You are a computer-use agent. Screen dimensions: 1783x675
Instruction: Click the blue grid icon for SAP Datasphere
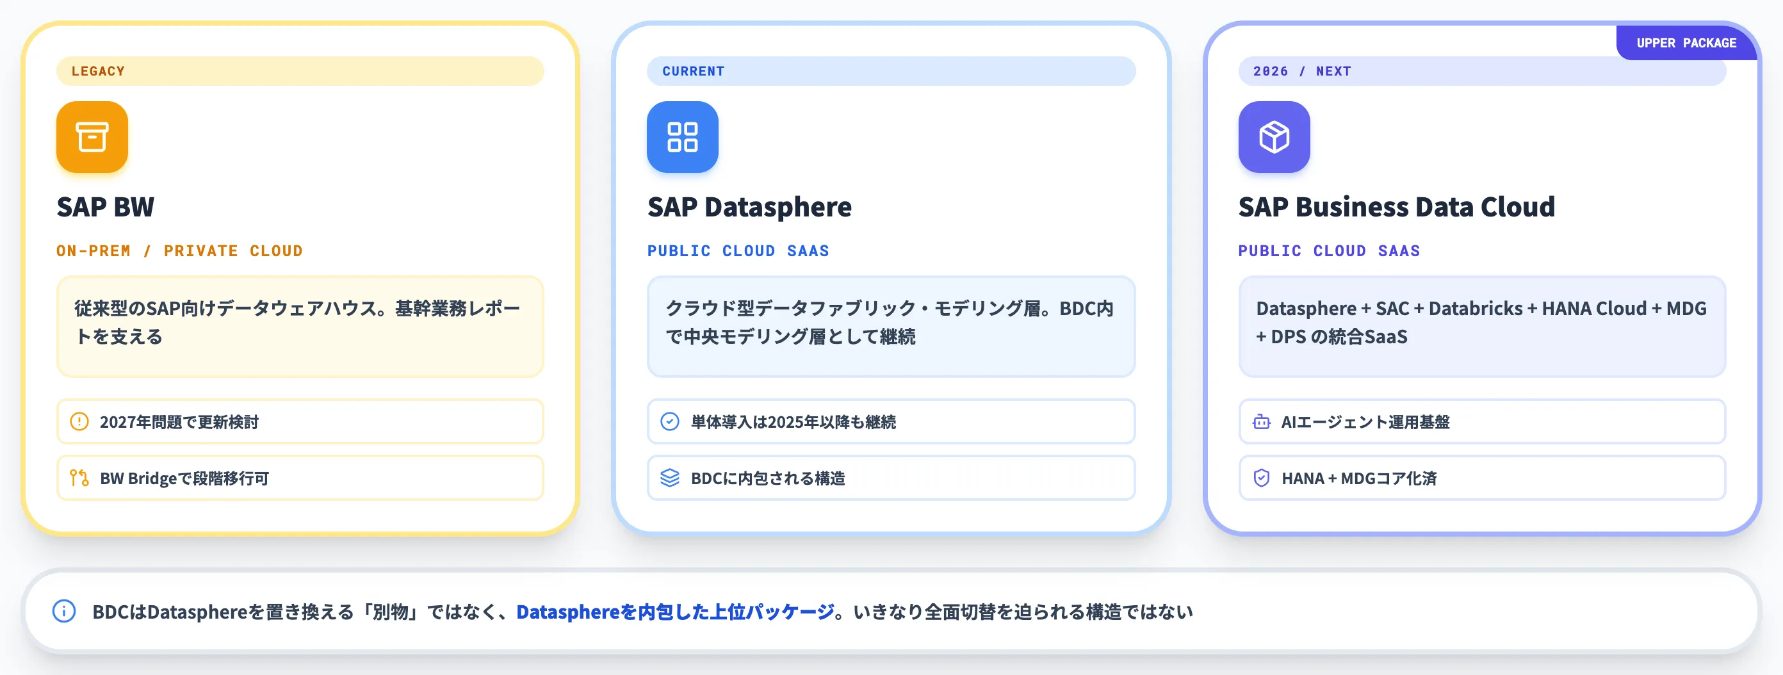683,137
